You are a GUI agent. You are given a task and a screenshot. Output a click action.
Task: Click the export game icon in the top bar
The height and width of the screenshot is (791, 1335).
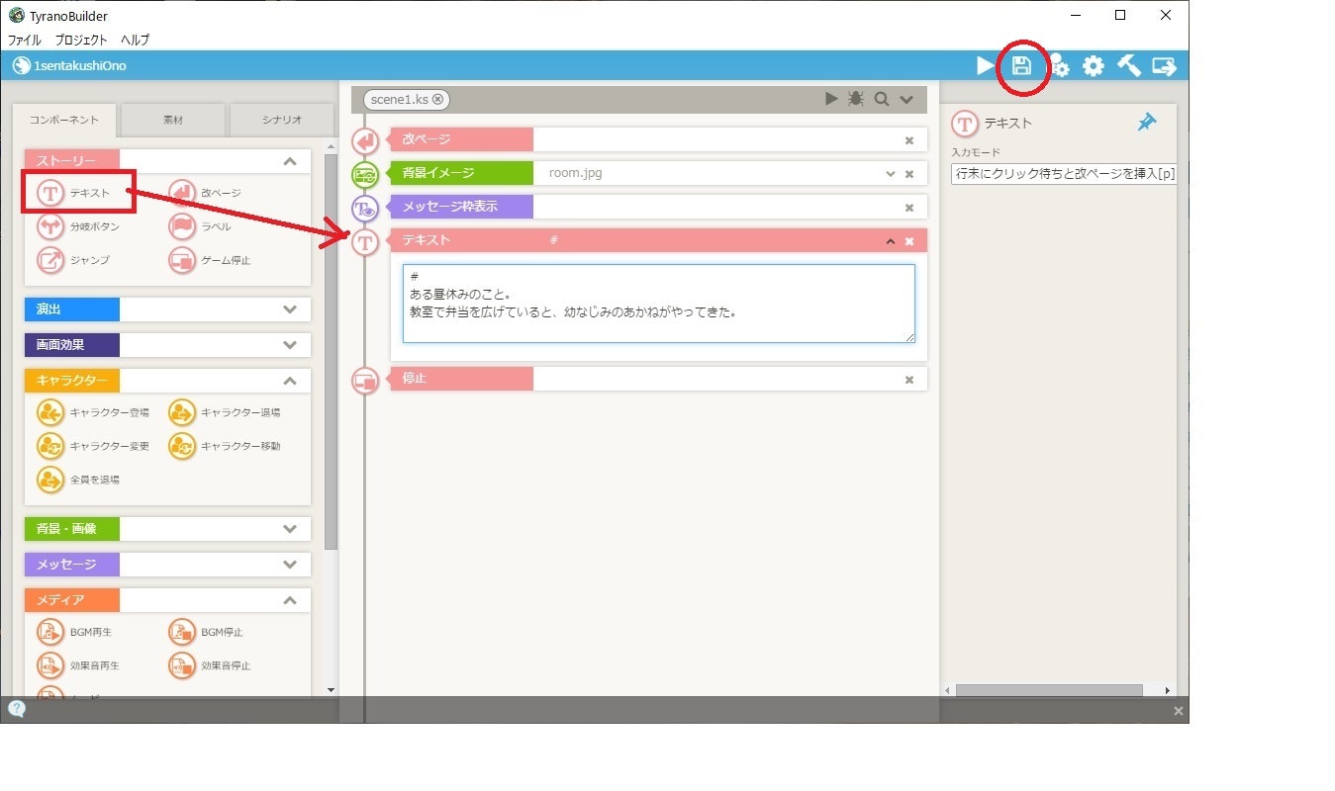(x=1165, y=66)
